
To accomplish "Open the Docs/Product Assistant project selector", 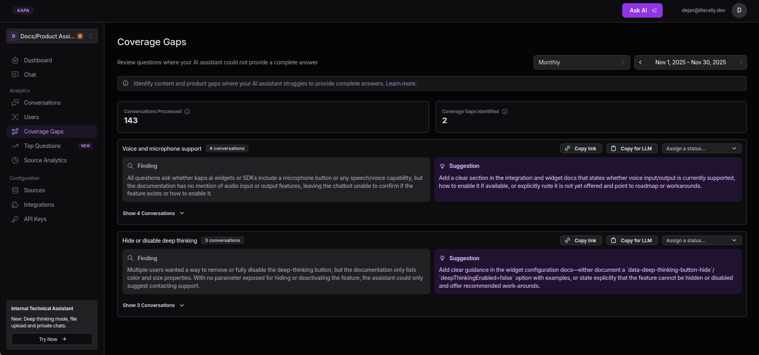I will pos(52,36).
